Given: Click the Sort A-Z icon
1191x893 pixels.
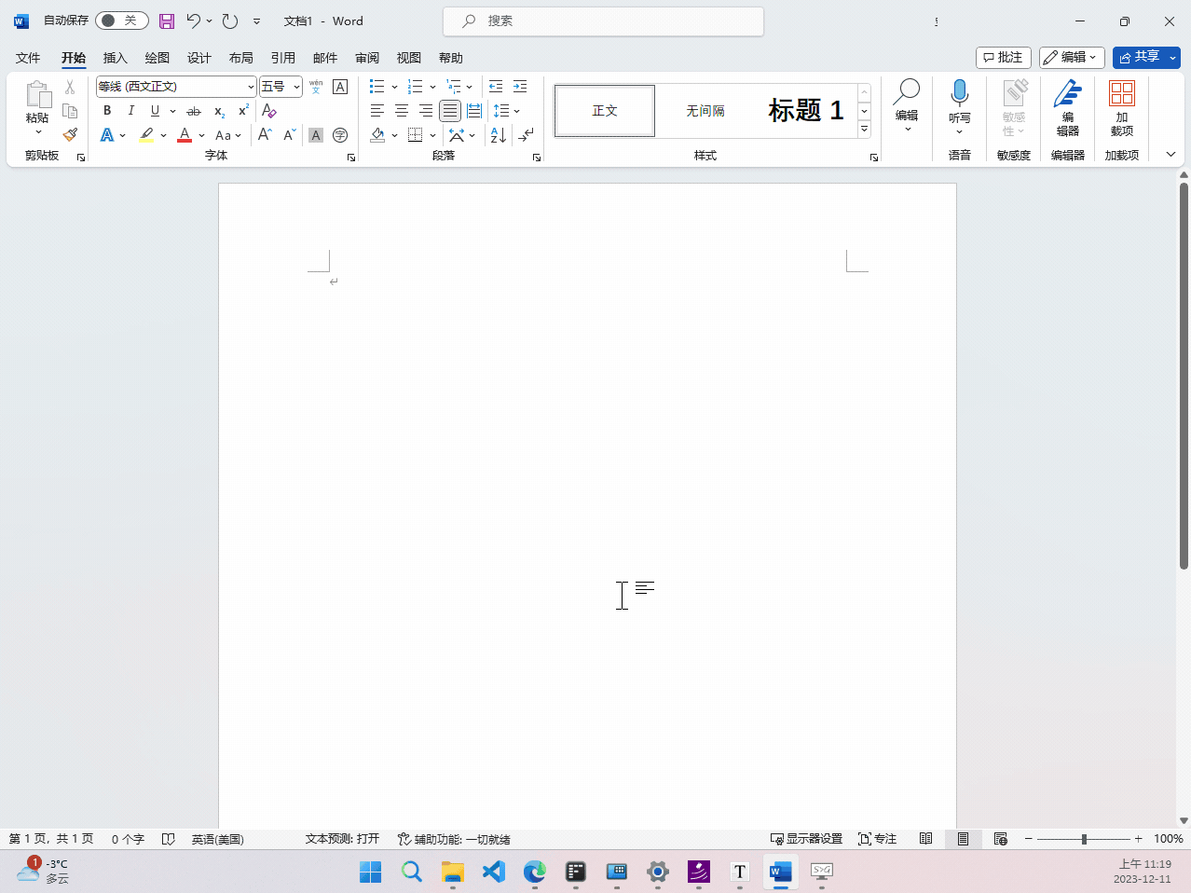Looking at the screenshot, I should [499, 135].
